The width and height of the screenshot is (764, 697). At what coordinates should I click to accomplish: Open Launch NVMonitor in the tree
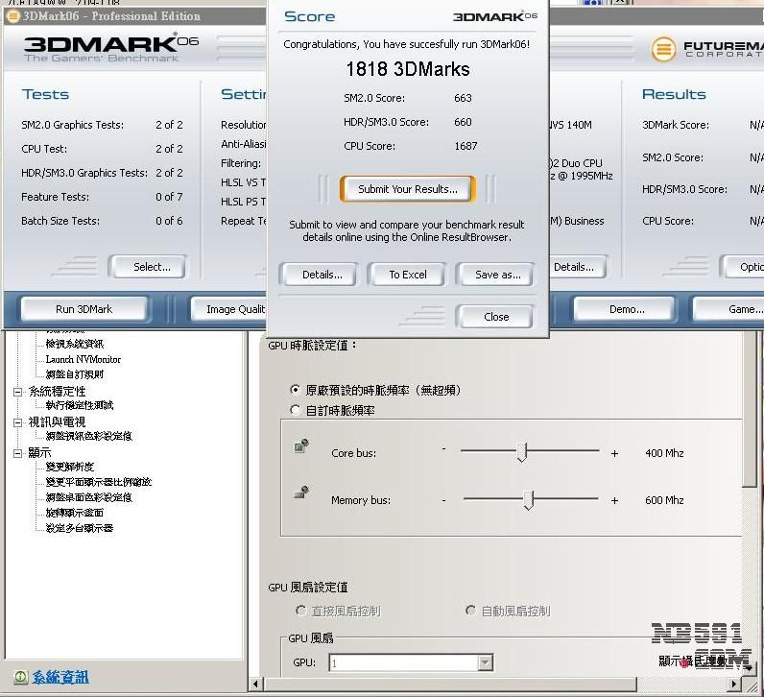(84, 359)
